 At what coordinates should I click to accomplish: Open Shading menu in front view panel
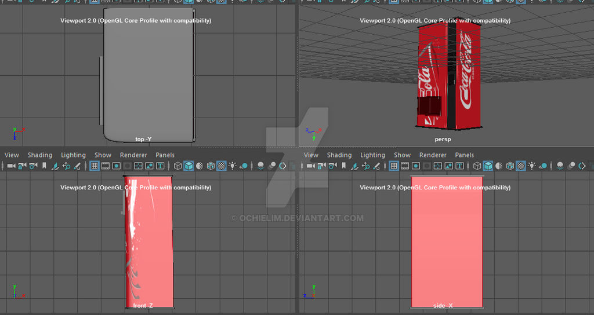(40, 155)
